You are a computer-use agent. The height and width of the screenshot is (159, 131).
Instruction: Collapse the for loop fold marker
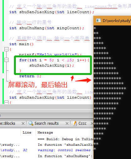(x=6, y=60)
